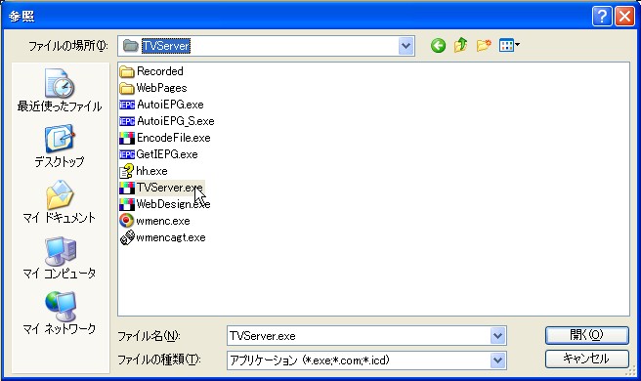641x381 pixels.
Task: Click the GetIEPG.exe icon
Action: point(127,154)
